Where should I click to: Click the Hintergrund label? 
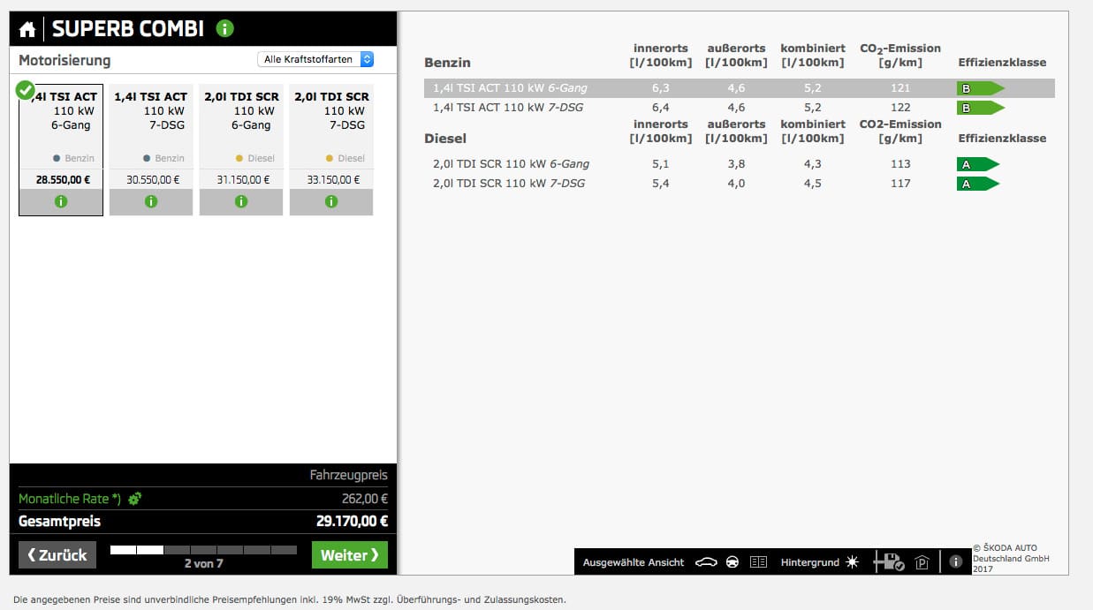tap(810, 562)
